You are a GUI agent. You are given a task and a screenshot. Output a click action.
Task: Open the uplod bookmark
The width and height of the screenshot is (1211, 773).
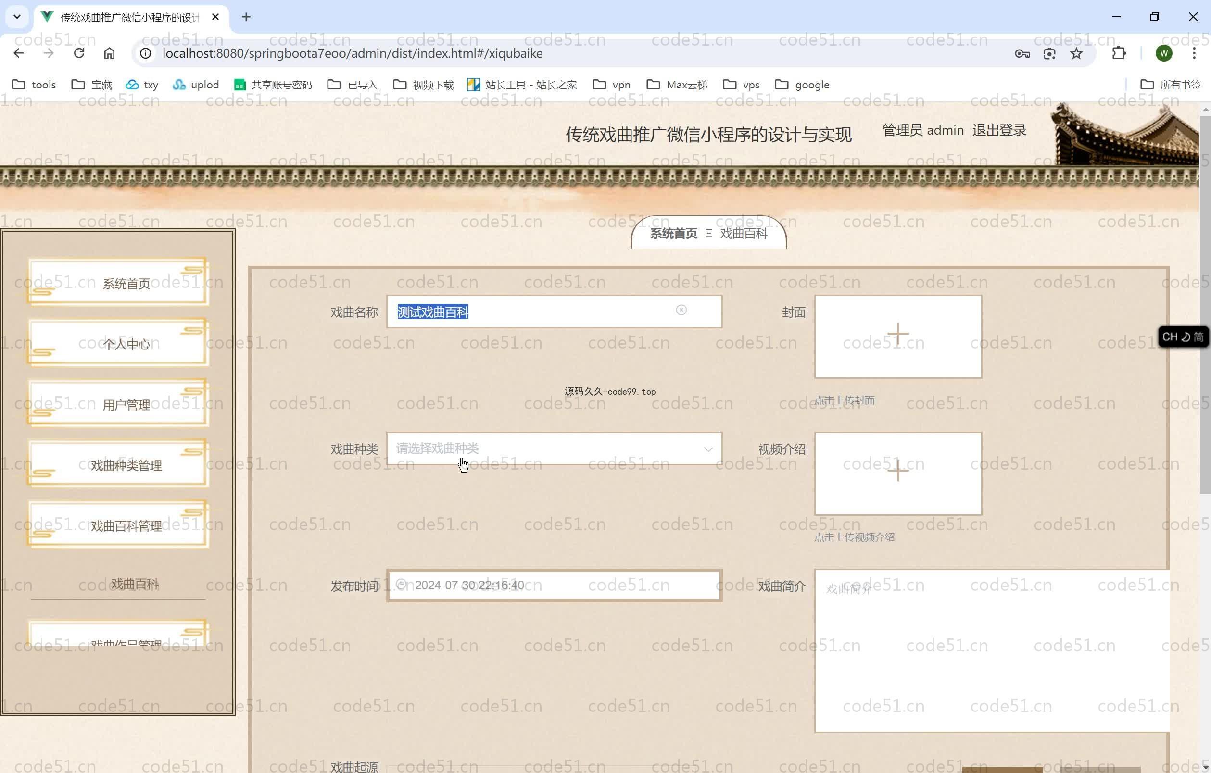[x=195, y=85]
